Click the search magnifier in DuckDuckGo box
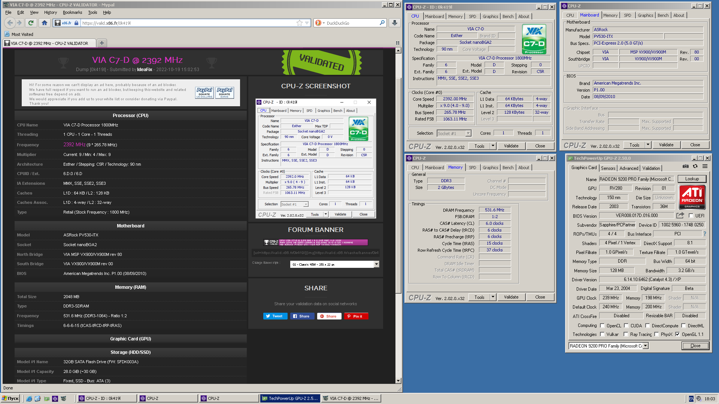This screenshot has width=719, height=404. 382,23
